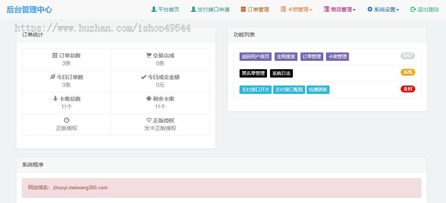The image size is (446, 203).
Task: Click the shopping cart icon next to 交易完成
Action: pos(149,55)
